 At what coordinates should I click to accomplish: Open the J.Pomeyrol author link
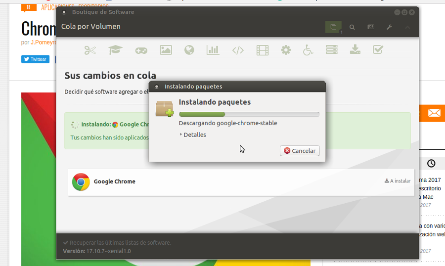point(43,43)
